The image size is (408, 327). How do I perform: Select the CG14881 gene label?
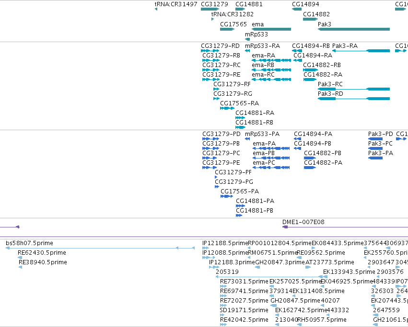249,4
